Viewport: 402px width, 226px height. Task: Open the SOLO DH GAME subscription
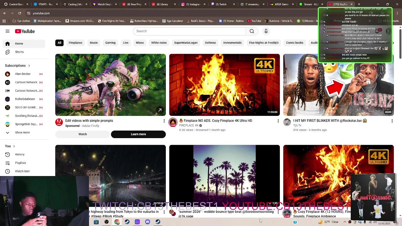[x=24, y=107]
